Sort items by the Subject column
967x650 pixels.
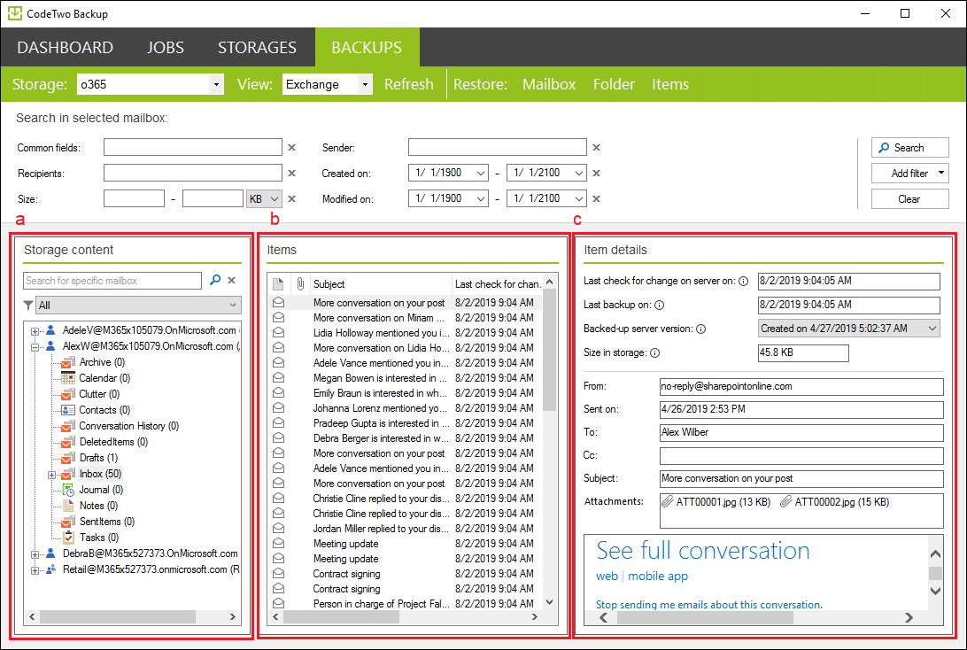[381, 284]
